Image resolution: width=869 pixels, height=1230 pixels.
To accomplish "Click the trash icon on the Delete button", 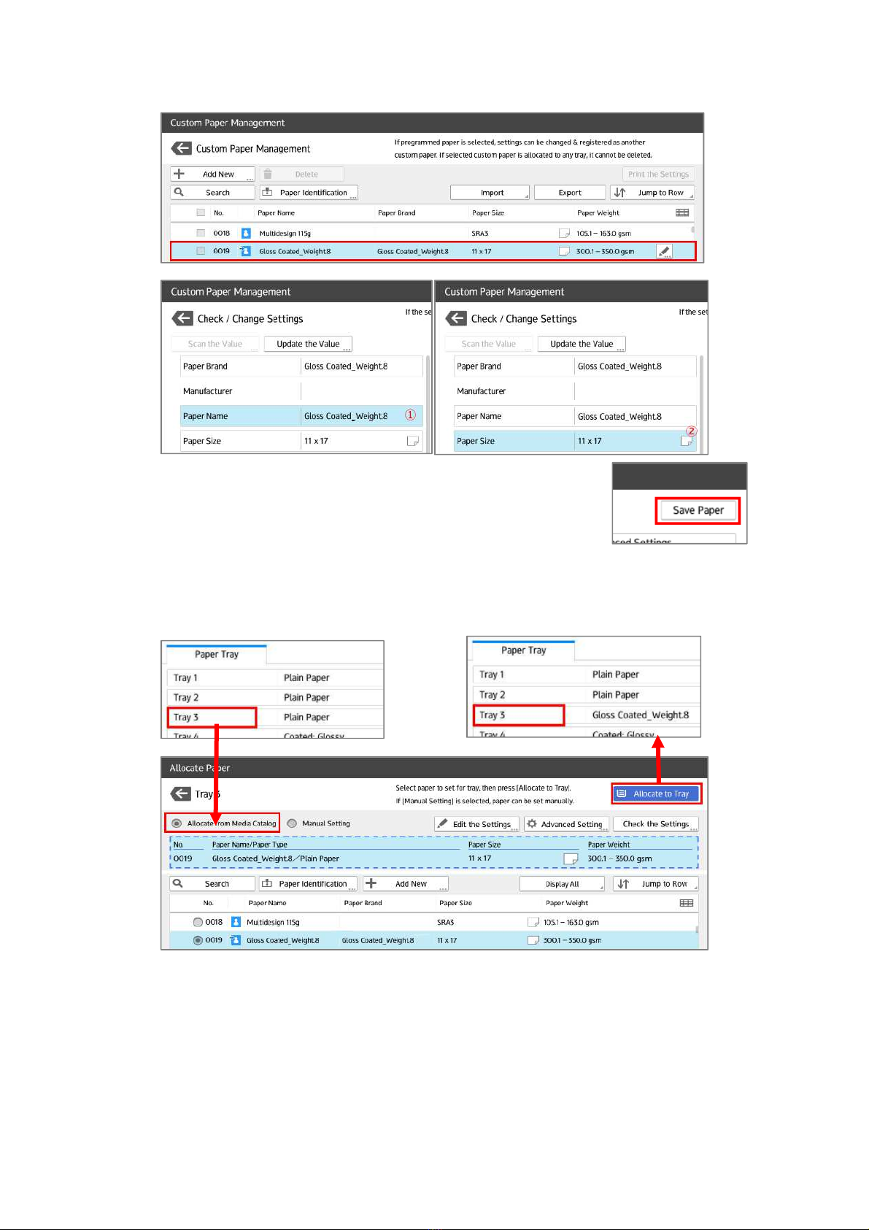I will pyautogui.click(x=268, y=174).
